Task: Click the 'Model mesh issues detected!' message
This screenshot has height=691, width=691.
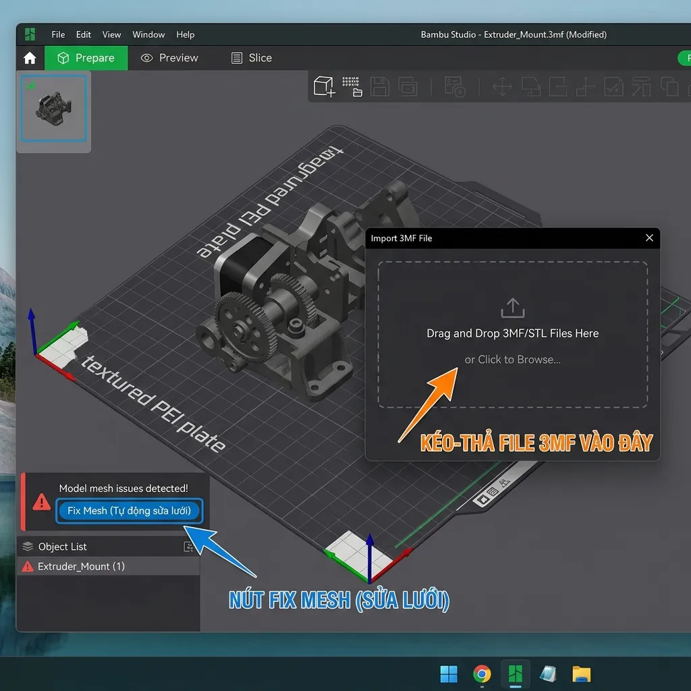Action: (x=123, y=489)
